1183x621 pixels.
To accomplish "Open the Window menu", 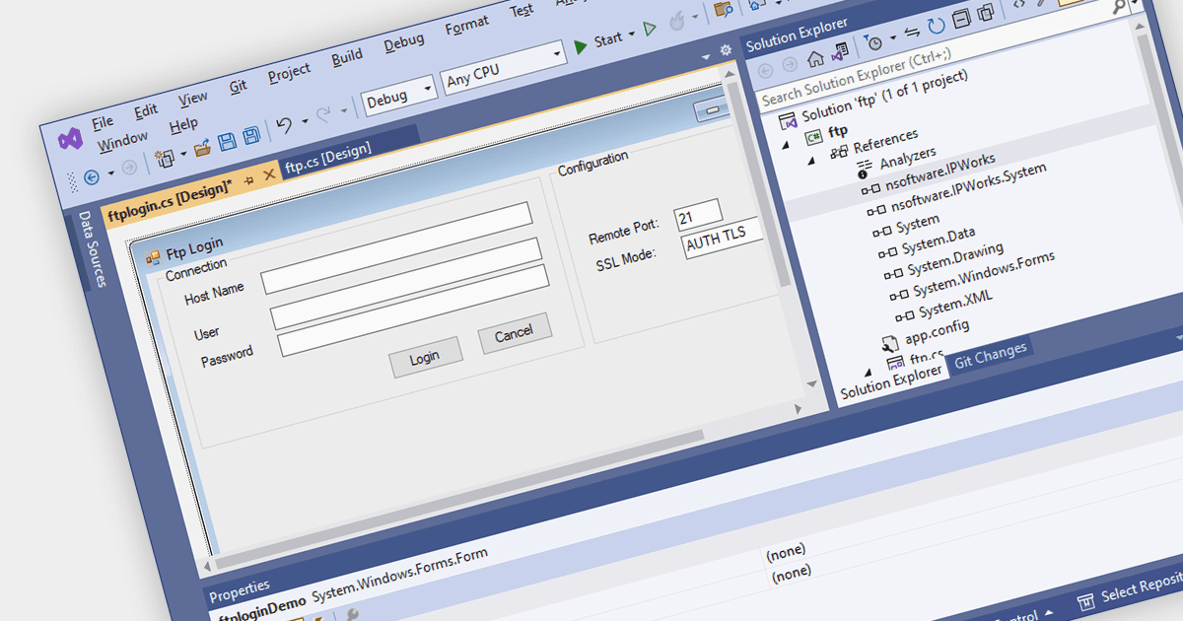I will pyautogui.click(x=122, y=139).
